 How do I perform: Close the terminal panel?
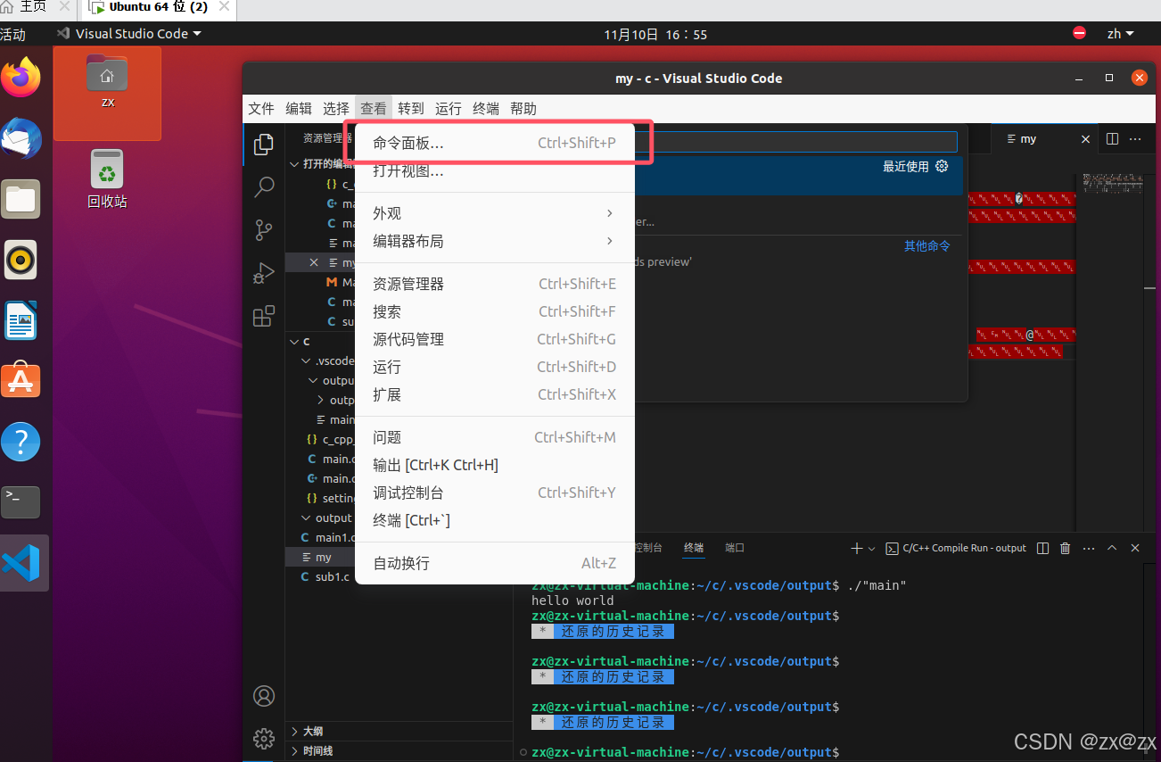(1135, 548)
